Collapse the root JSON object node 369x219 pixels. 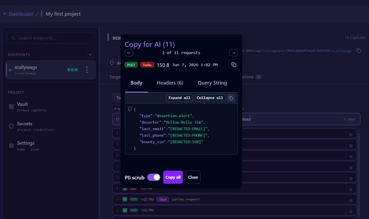coord(130,109)
